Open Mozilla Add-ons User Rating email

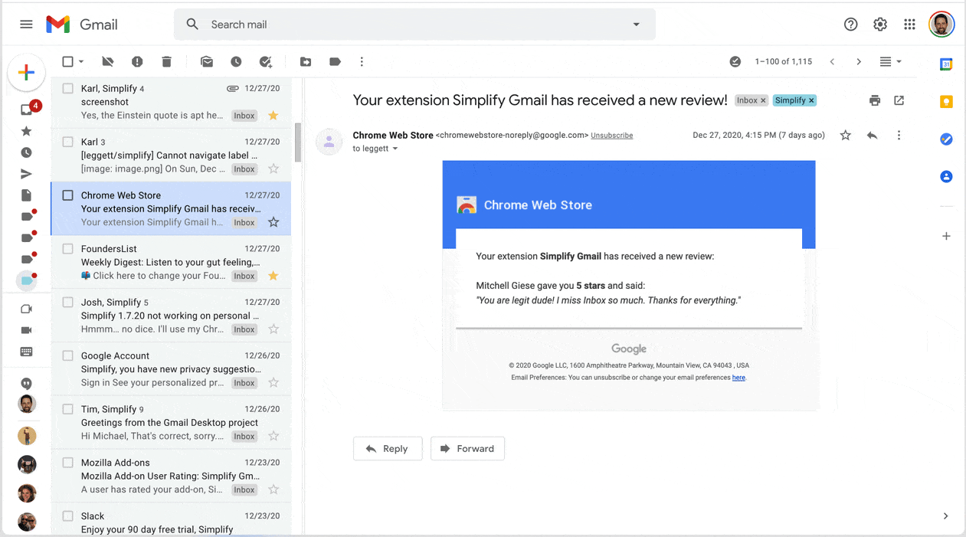pos(171,476)
